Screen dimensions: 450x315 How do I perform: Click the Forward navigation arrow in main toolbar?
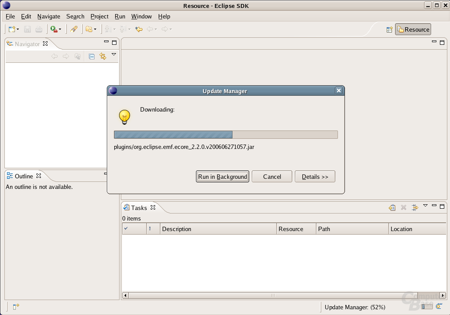click(x=165, y=29)
